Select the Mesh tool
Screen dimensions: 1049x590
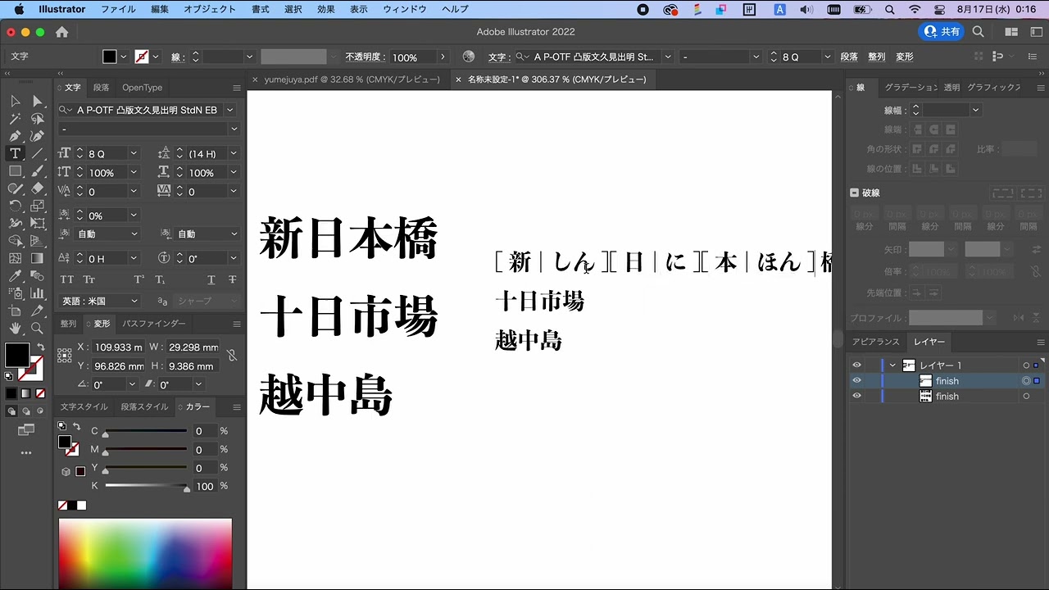tap(15, 258)
